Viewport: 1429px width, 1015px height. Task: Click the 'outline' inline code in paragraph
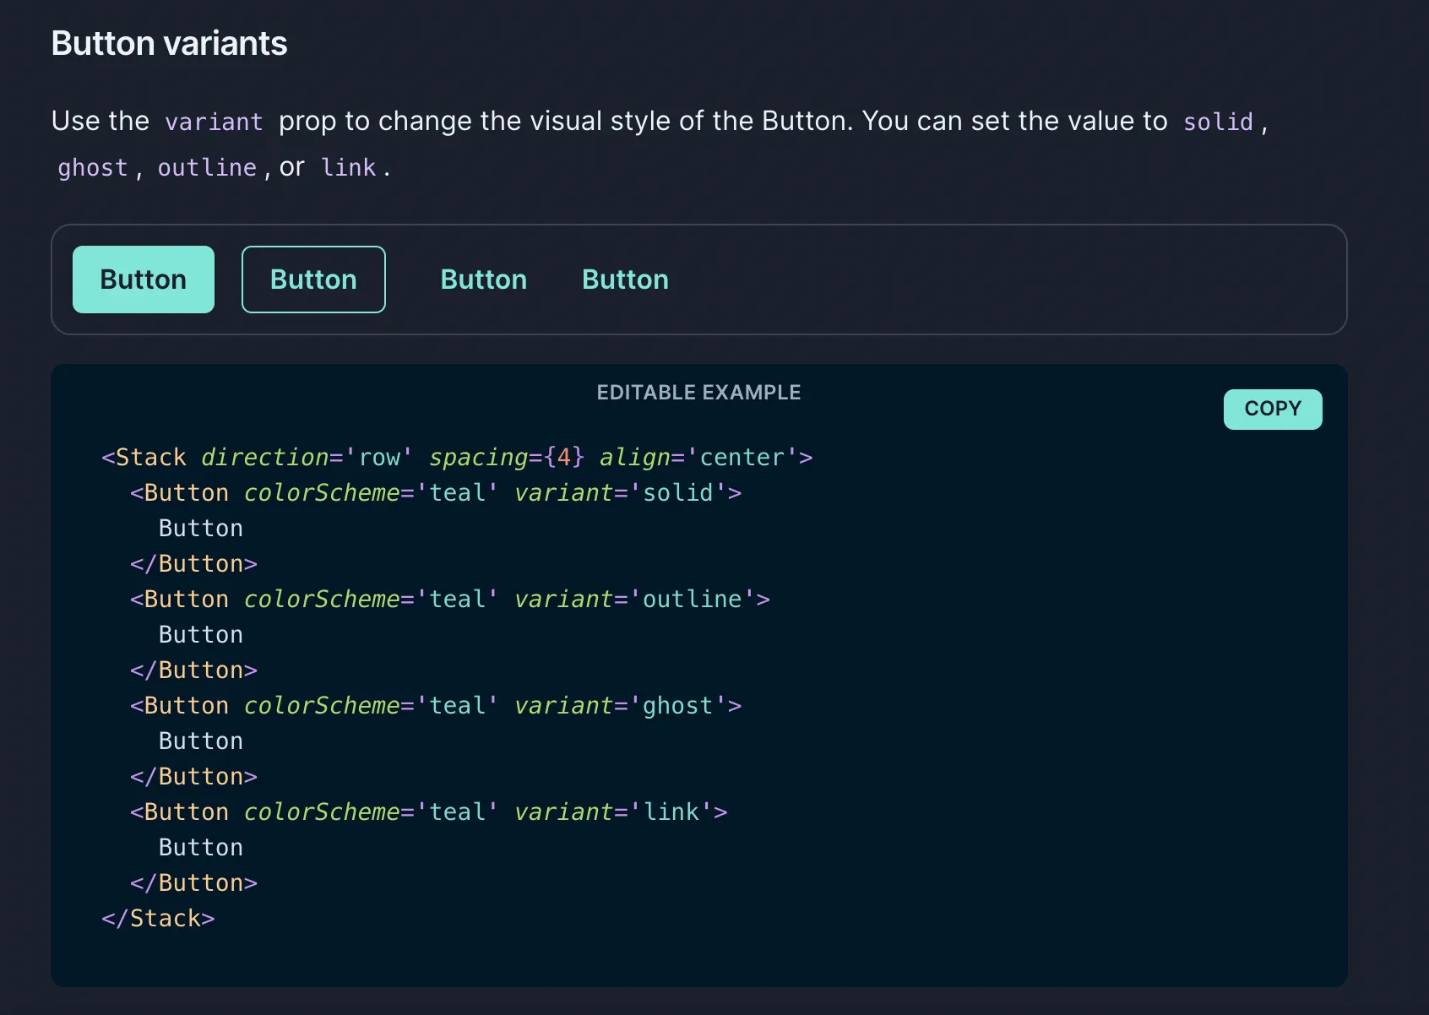[x=207, y=167]
